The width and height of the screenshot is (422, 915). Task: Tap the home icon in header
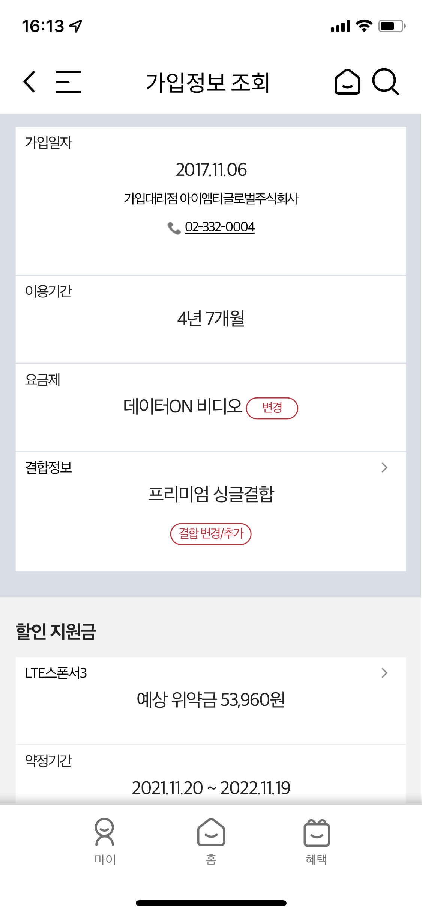coord(347,82)
